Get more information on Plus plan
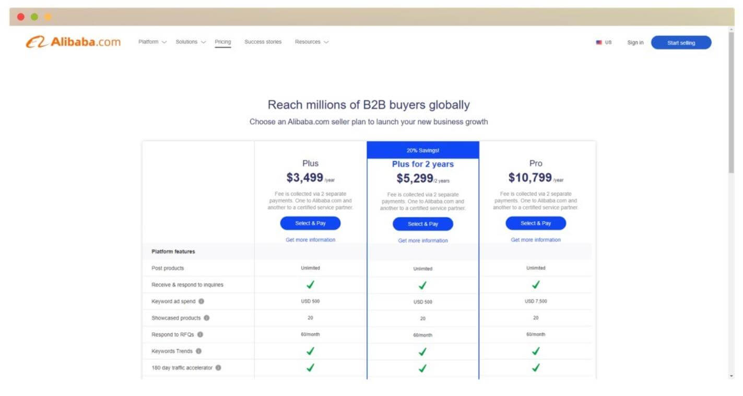 click(310, 240)
